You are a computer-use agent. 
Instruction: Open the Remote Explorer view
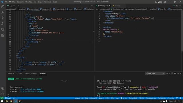[3, 29]
